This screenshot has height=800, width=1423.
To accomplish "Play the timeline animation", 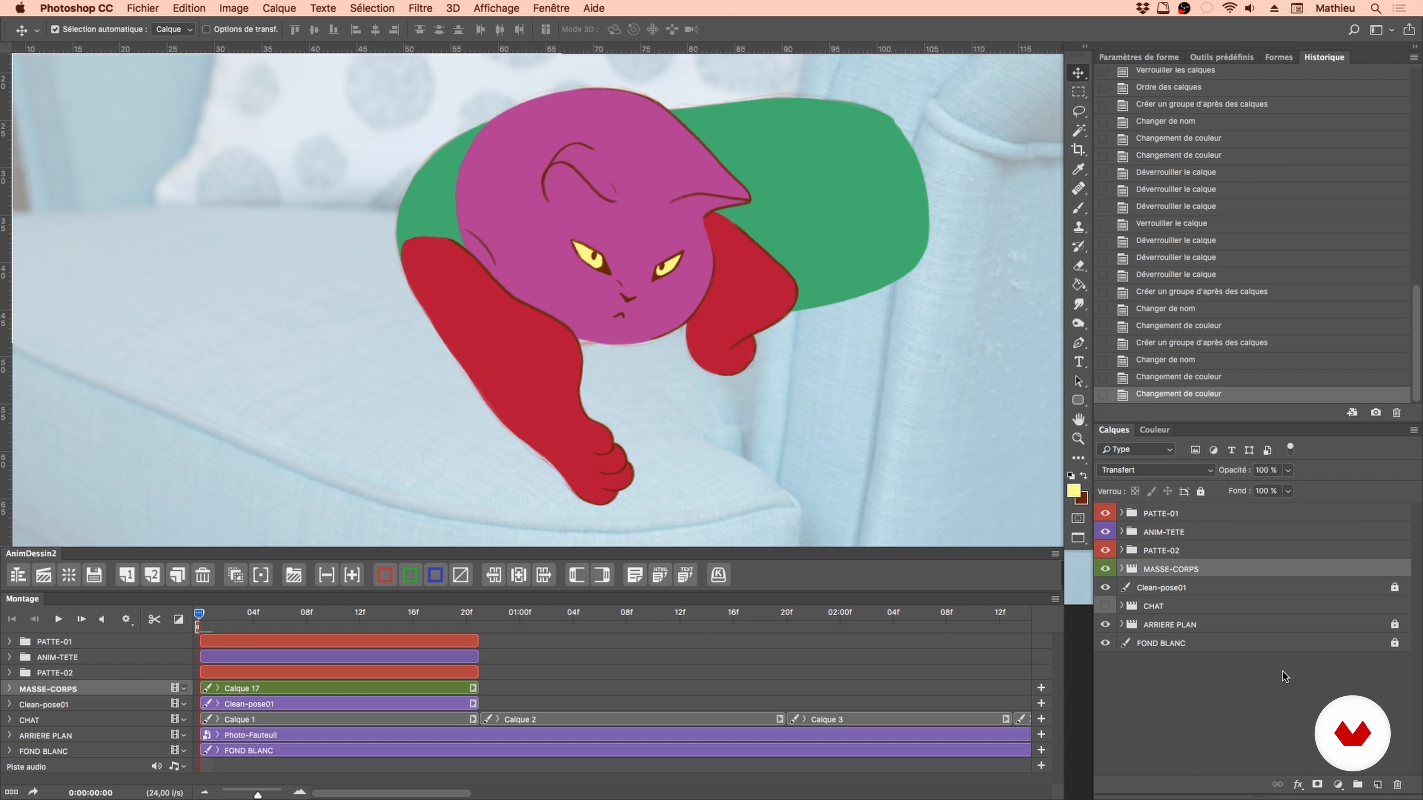I will pos(58,619).
